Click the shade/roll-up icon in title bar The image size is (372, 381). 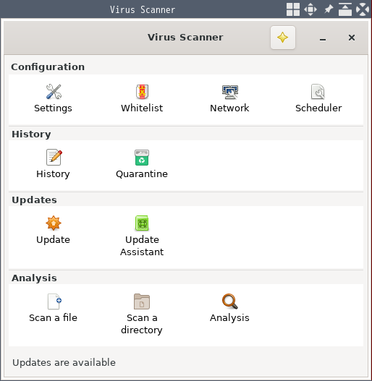click(x=345, y=9)
